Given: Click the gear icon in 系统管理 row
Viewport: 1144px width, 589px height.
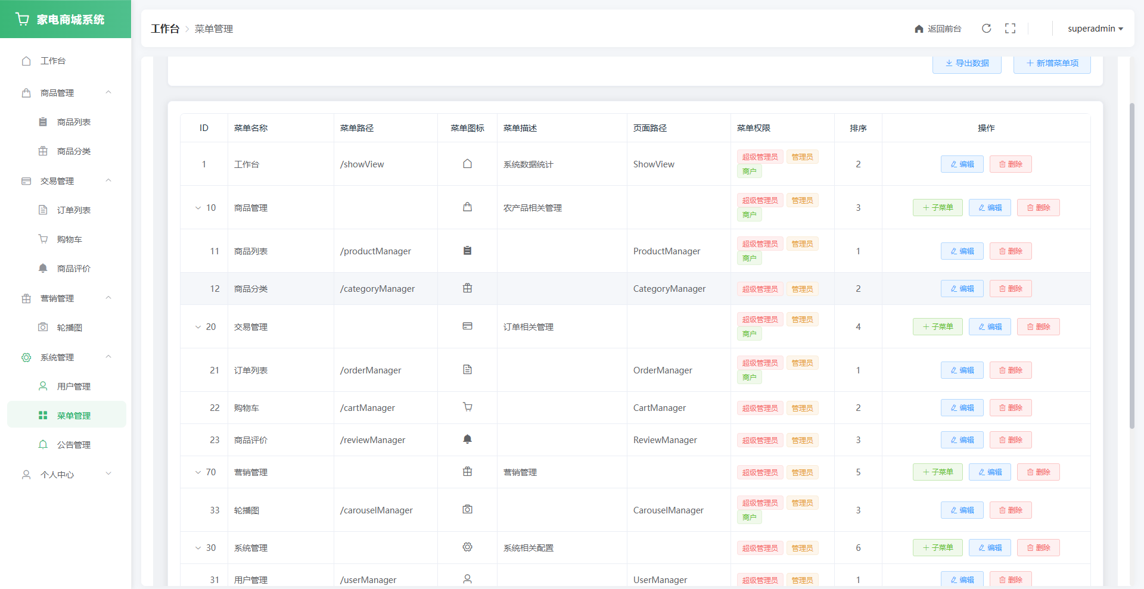Looking at the screenshot, I should [x=467, y=547].
